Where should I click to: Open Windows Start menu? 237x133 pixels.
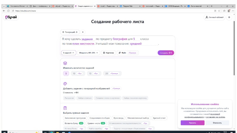tap(4, 132)
